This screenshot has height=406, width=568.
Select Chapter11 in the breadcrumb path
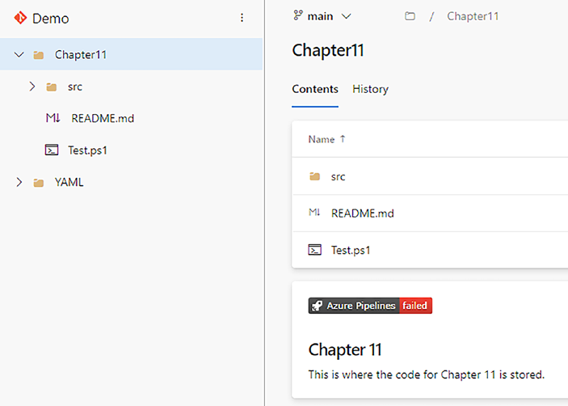[473, 16]
